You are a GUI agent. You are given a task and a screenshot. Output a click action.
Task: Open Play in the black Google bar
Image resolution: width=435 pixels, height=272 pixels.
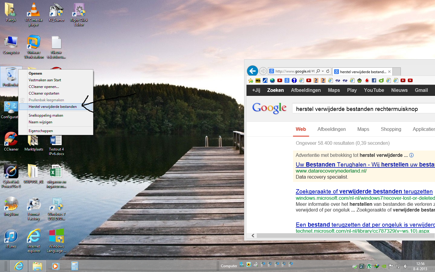pyautogui.click(x=352, y=90)
